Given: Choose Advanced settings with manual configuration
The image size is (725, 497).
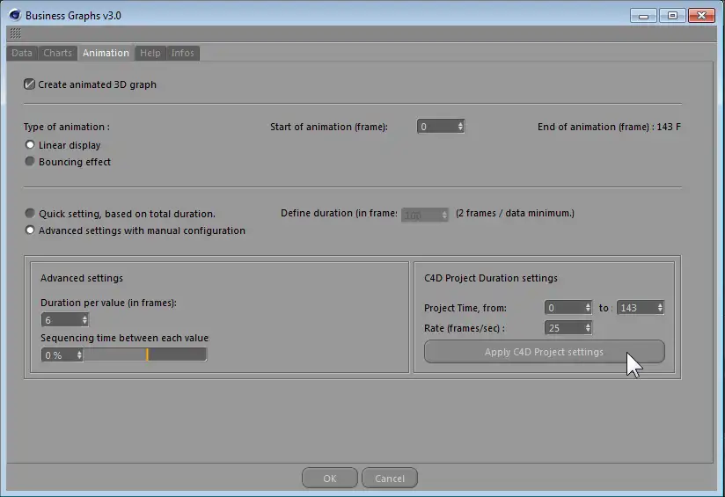Looking at the screenshot, I should tap(30, 230).
